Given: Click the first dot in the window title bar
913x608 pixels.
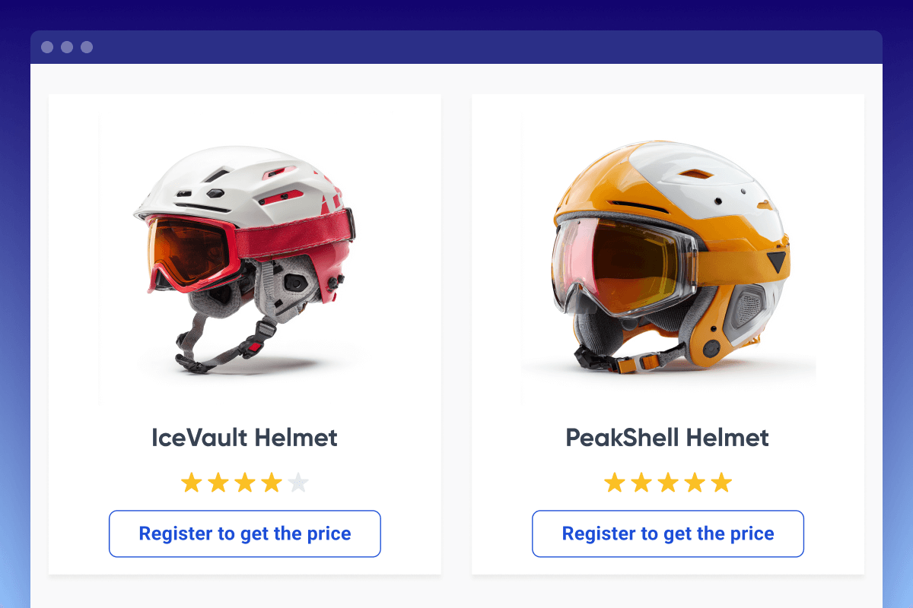Looking at the screenshot, I should point(47,47).
